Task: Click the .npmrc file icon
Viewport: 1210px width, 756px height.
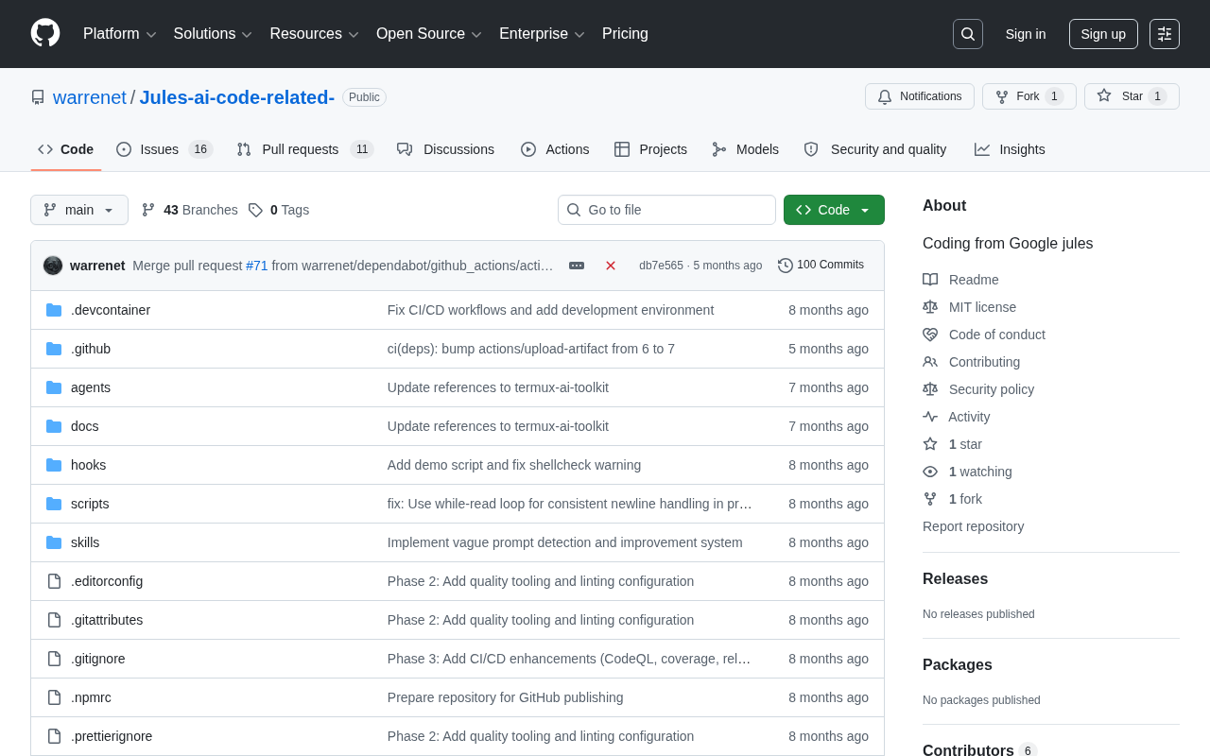Action: [x=54, y=697]
